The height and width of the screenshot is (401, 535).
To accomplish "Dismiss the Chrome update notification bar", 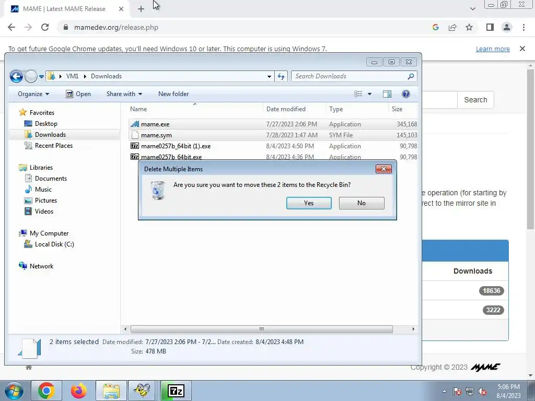I will point(522,49).
